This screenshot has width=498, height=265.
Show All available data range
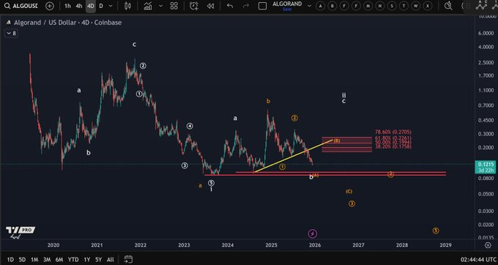pos(110,260)
